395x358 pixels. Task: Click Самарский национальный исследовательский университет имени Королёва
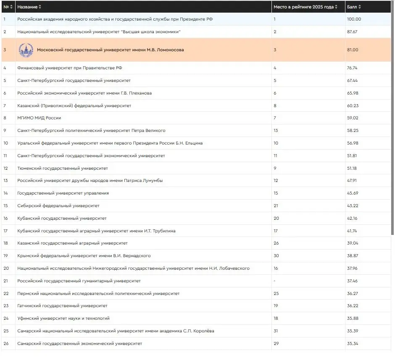point(116,331)
